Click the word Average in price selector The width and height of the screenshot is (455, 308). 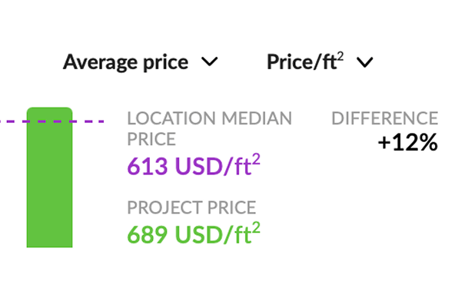(x=97, y=62)
